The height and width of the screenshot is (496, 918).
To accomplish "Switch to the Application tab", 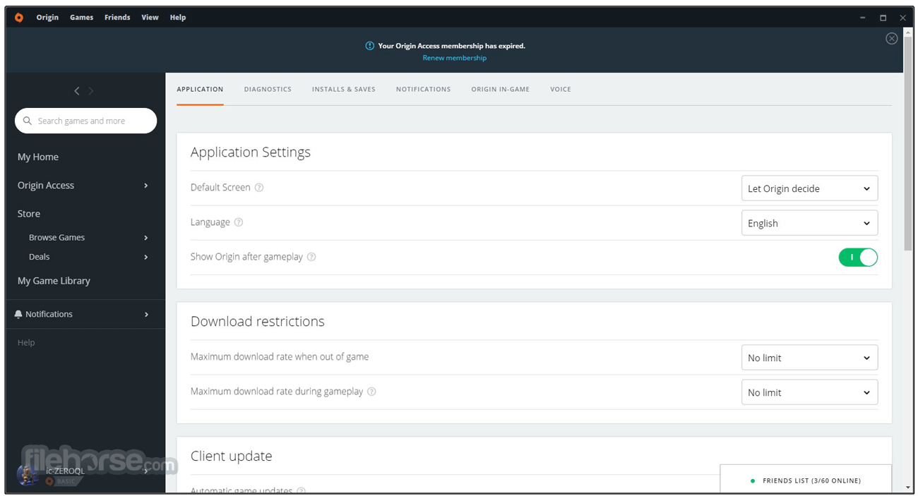I will (x=200, y=90).
